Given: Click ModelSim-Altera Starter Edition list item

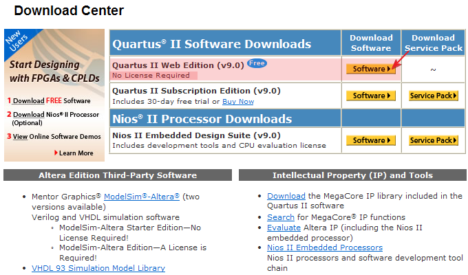Looking at the screenshot, I should point(130,232).
